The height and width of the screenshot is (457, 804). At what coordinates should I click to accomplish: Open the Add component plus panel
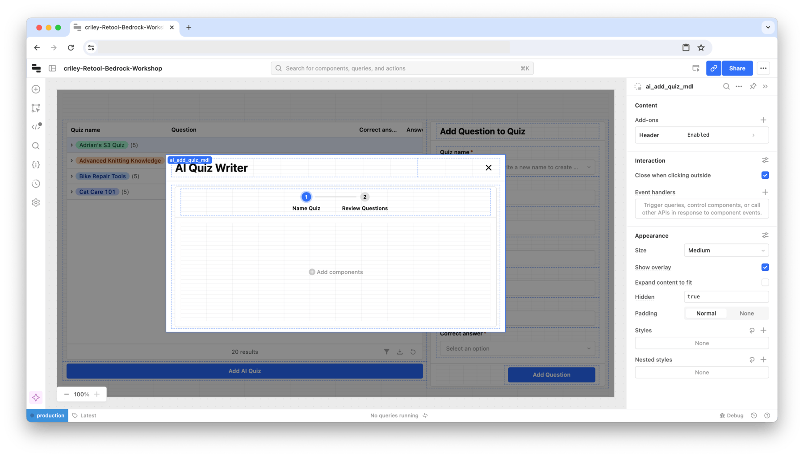tap(36, 89)
